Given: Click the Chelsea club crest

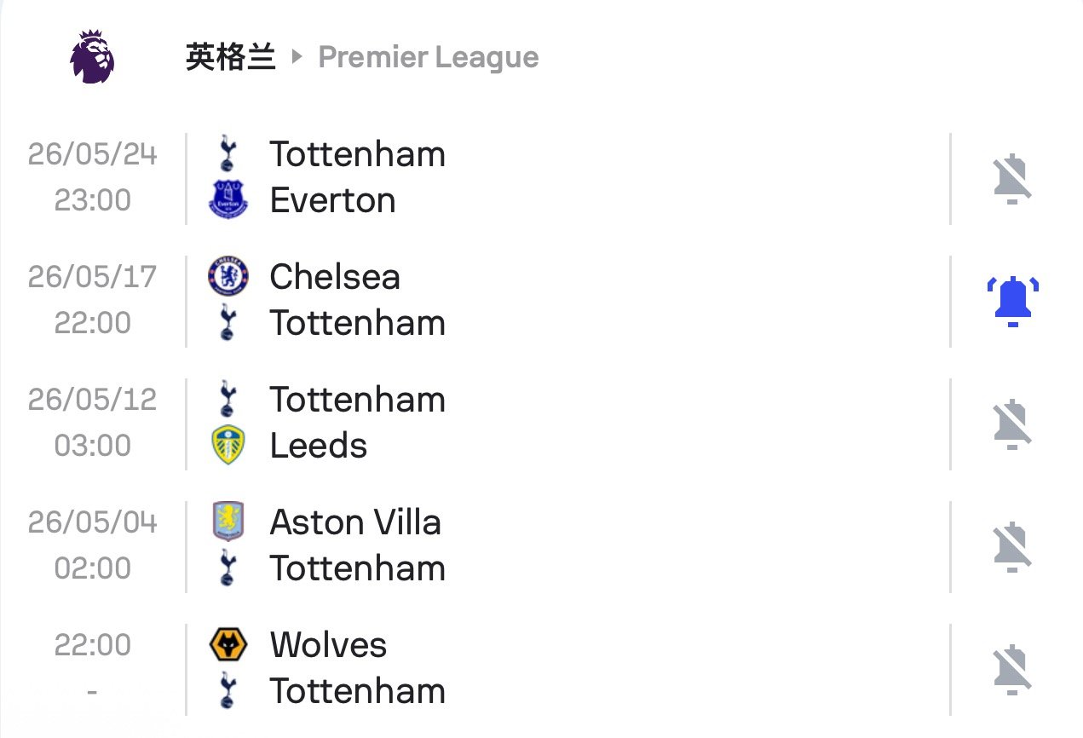Looking at the screenshot, I should pos(228,277).
